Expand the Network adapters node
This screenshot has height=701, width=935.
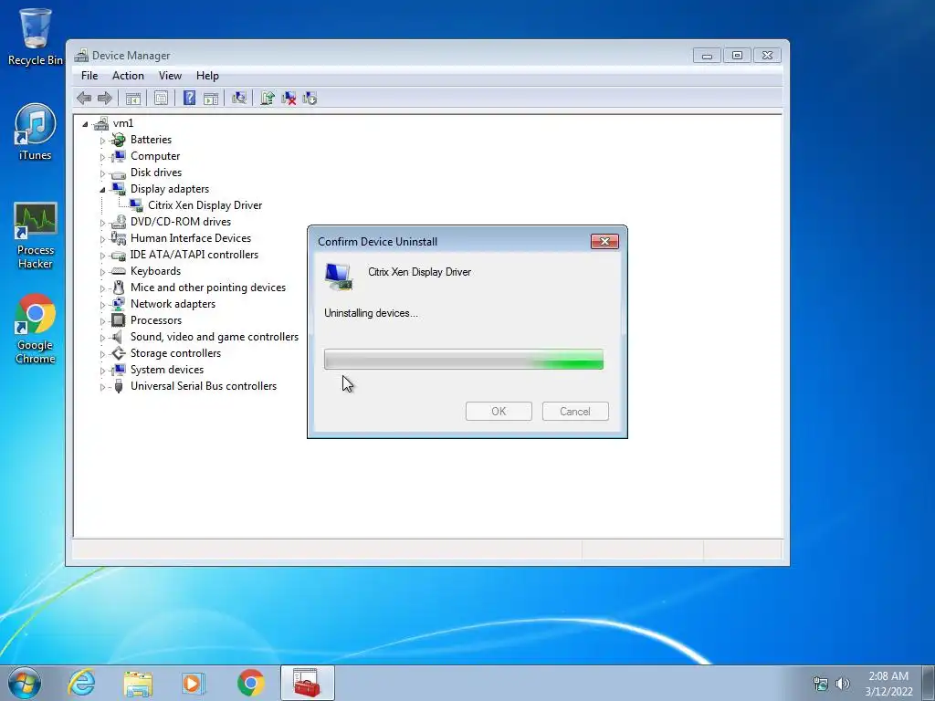pos(102,305)
